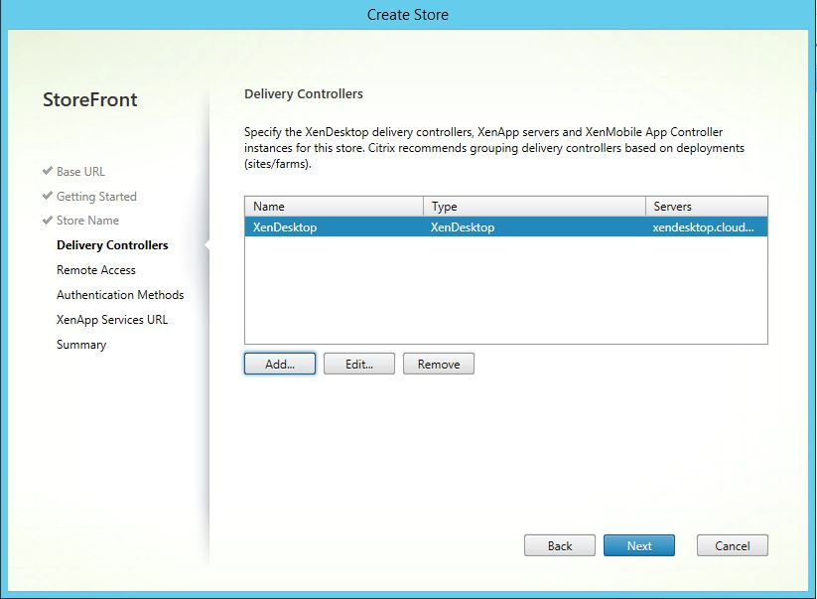Cancel the Create Store wizard
Image resolution: width=817 pixels, height=599 pixels.
(x=732, y=545)
